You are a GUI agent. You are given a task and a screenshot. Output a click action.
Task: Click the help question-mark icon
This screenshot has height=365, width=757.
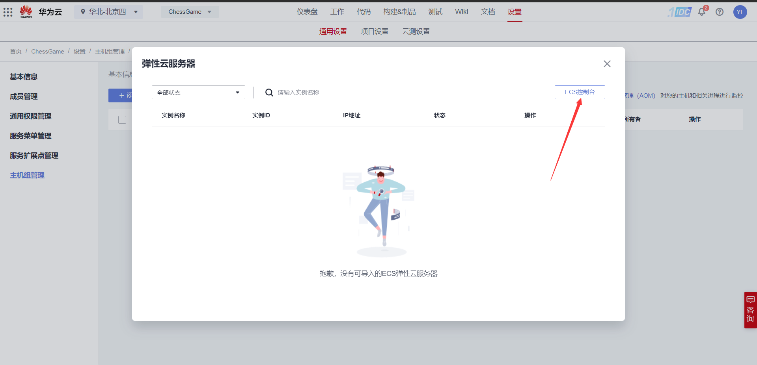(720, 12)
